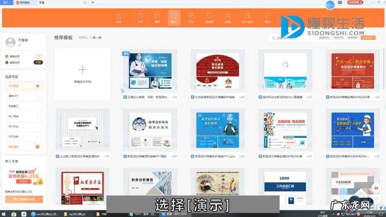Expand the 防疫复工 category chevron
The height and width of the screenshot is (217, 386).
38,106
